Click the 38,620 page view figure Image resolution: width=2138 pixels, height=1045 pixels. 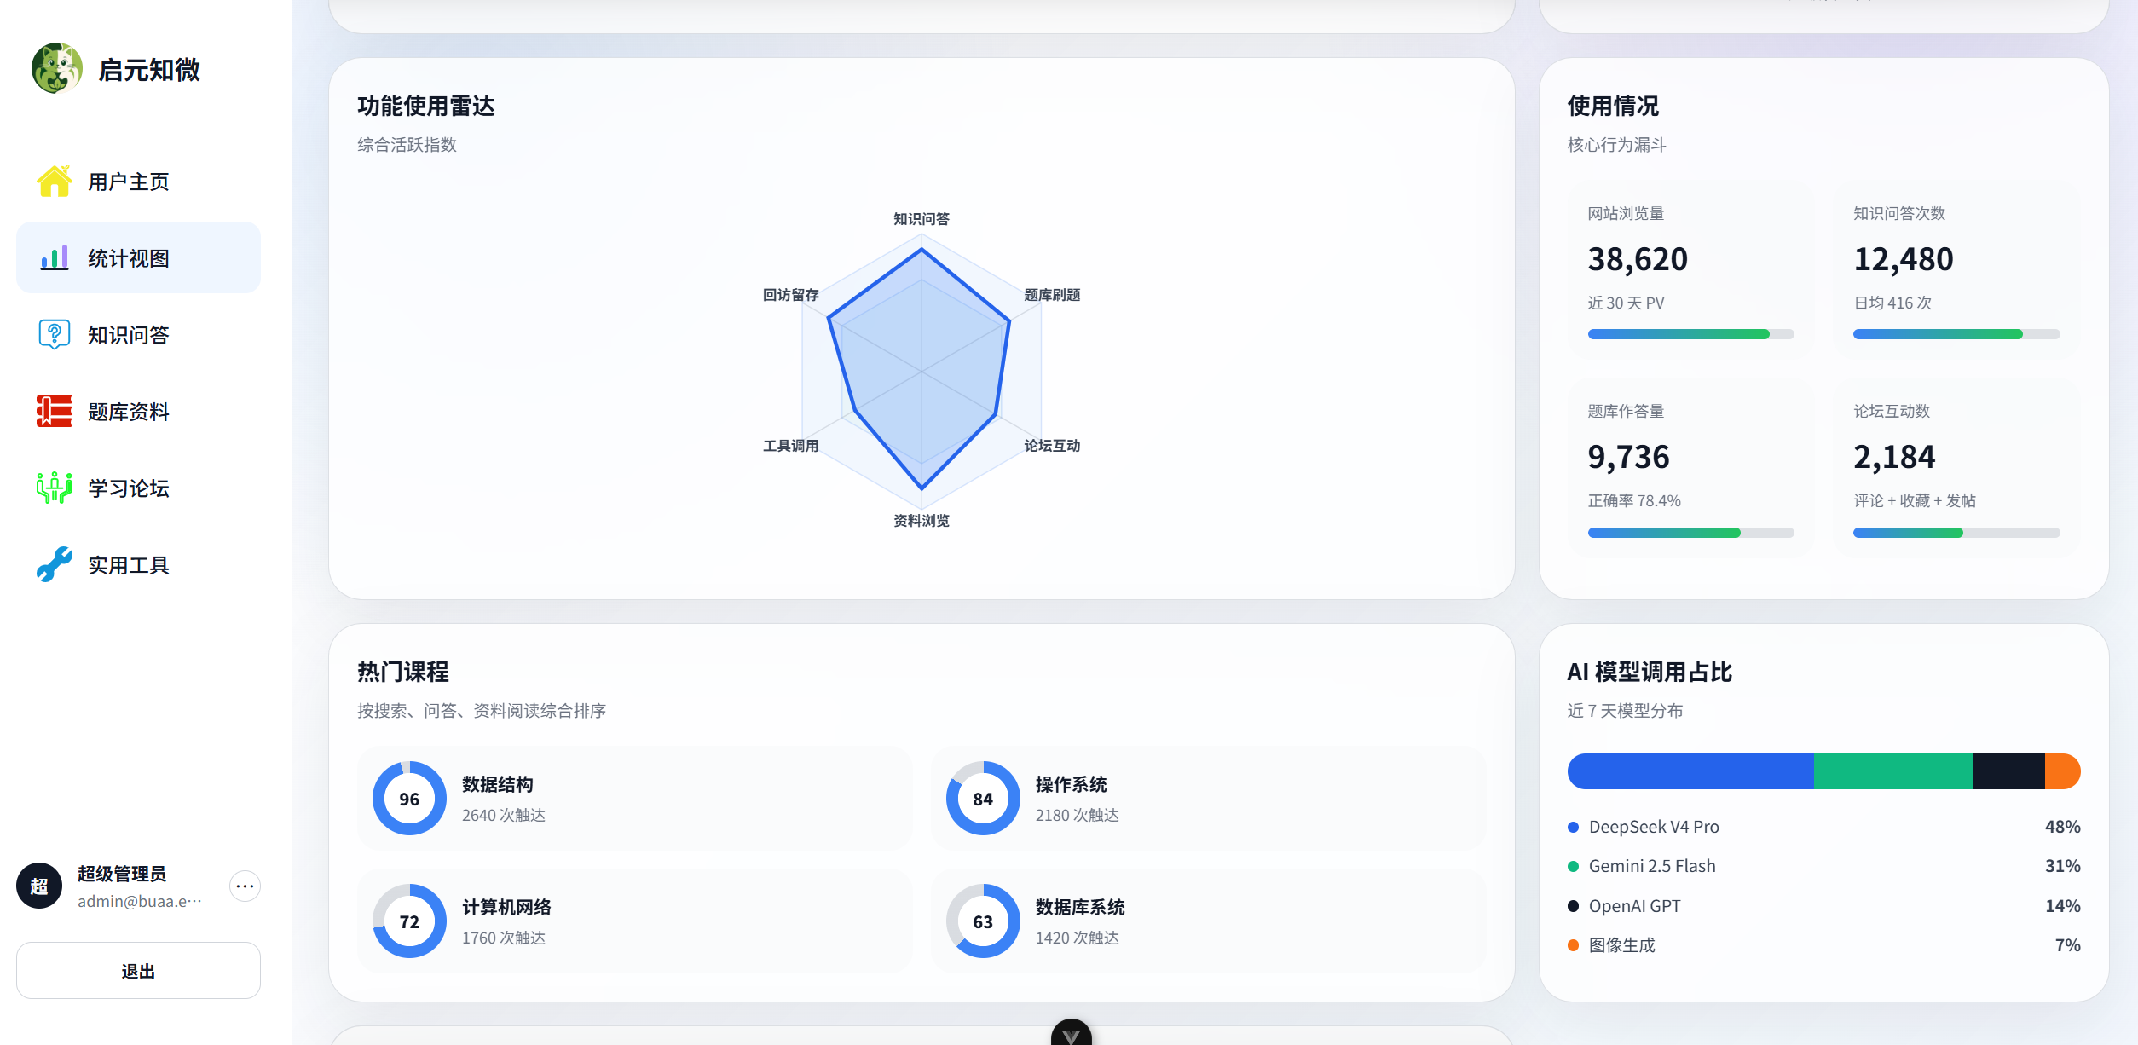pos(1638,259)
